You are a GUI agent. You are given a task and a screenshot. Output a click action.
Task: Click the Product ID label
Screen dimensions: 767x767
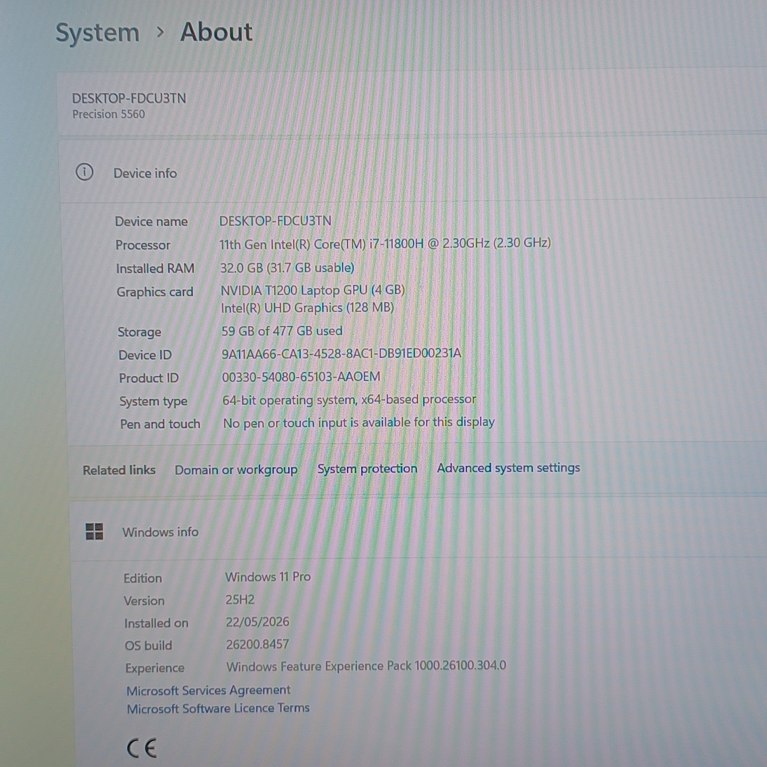tap(149, 378)
